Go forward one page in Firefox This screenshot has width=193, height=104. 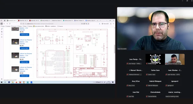tap(7, 24)
